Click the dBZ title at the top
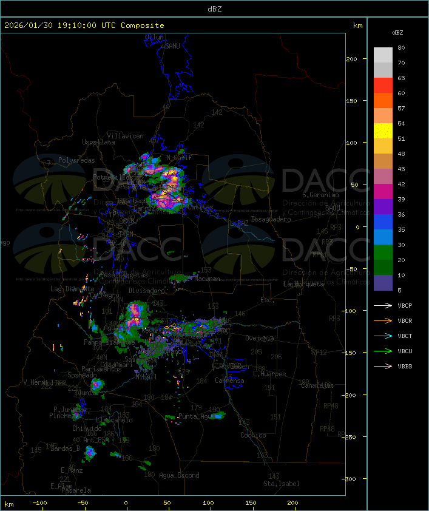 click(x=214, y=8)
